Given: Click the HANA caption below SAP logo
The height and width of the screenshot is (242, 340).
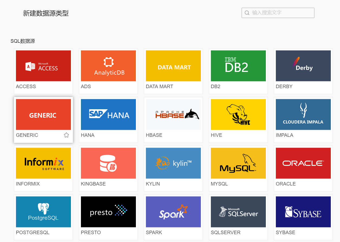Looking at the screenshot, I should pyautogui.click(x=88, y=135).
